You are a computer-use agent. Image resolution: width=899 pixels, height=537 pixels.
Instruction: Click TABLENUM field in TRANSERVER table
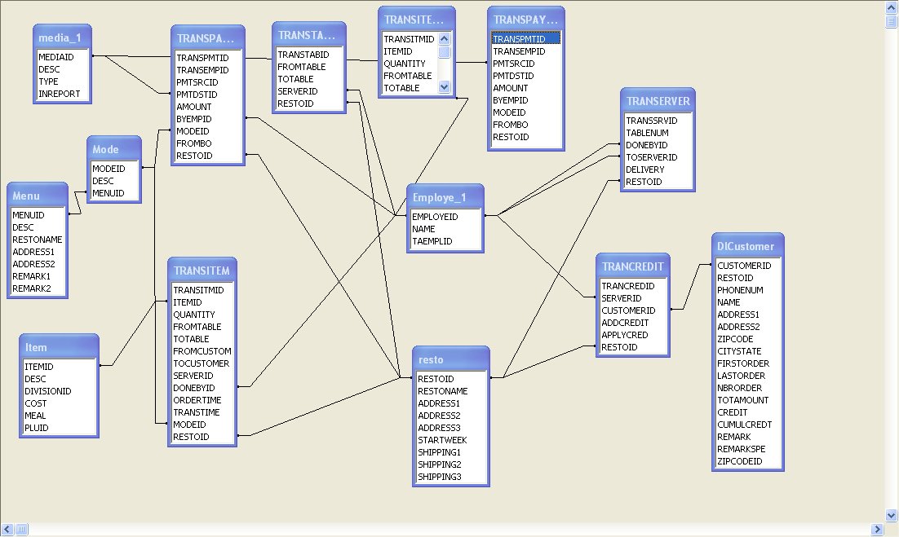tap(647, 133)
